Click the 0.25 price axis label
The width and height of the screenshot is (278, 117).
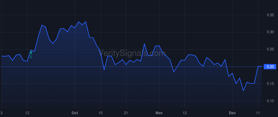pyautogui.click(x=270, y=49)
